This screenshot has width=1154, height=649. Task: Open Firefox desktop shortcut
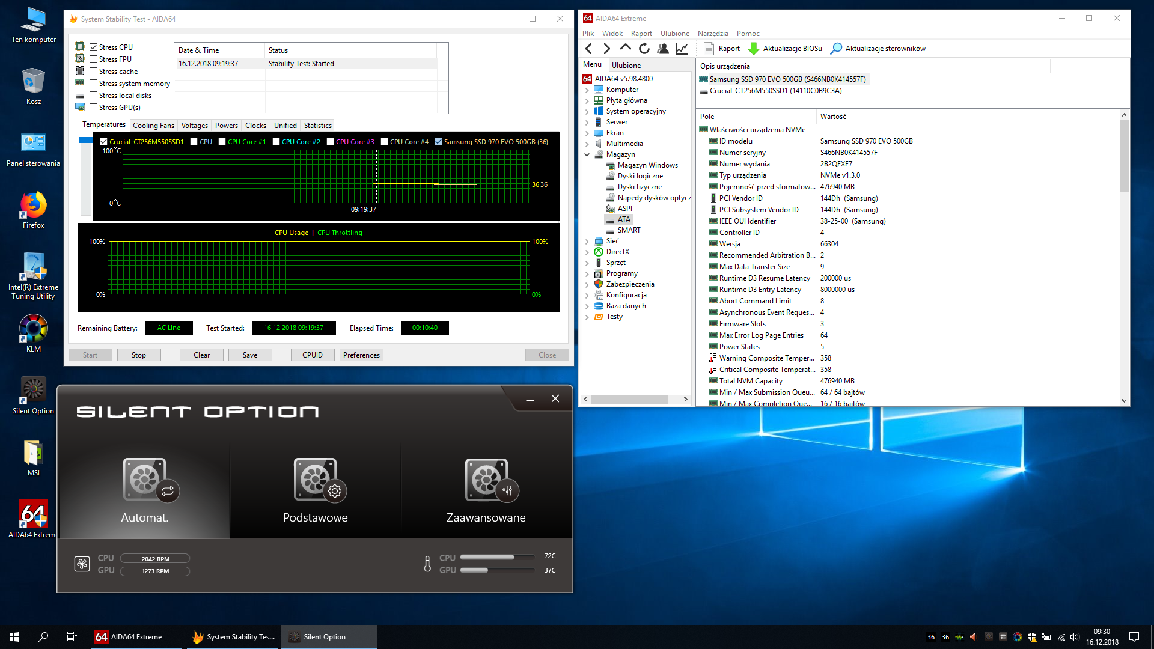coord(34,210)
